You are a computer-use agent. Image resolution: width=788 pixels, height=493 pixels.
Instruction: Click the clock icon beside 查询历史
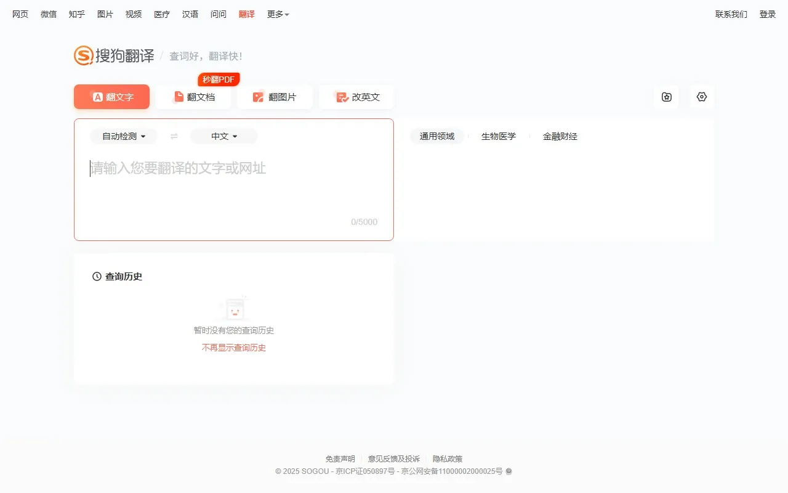pos(95,276)
